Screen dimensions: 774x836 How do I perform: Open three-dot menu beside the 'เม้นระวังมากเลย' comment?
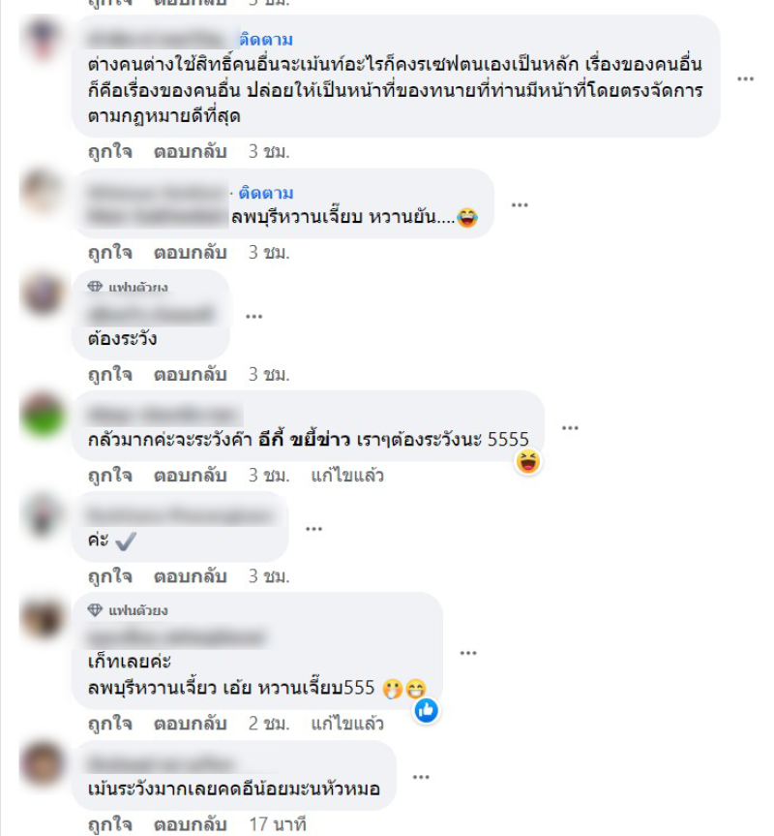421,777
